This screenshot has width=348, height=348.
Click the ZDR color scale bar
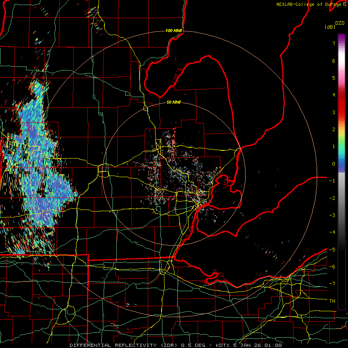click(x=341, y=172)
